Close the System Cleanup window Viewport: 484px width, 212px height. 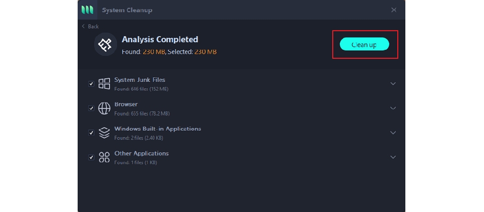(x=394, y=10)
